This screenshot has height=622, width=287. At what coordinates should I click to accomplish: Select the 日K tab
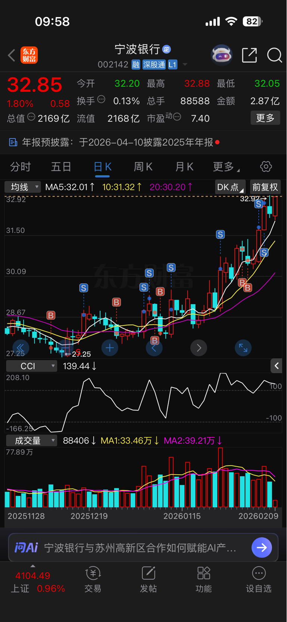[x=103, y=167]
